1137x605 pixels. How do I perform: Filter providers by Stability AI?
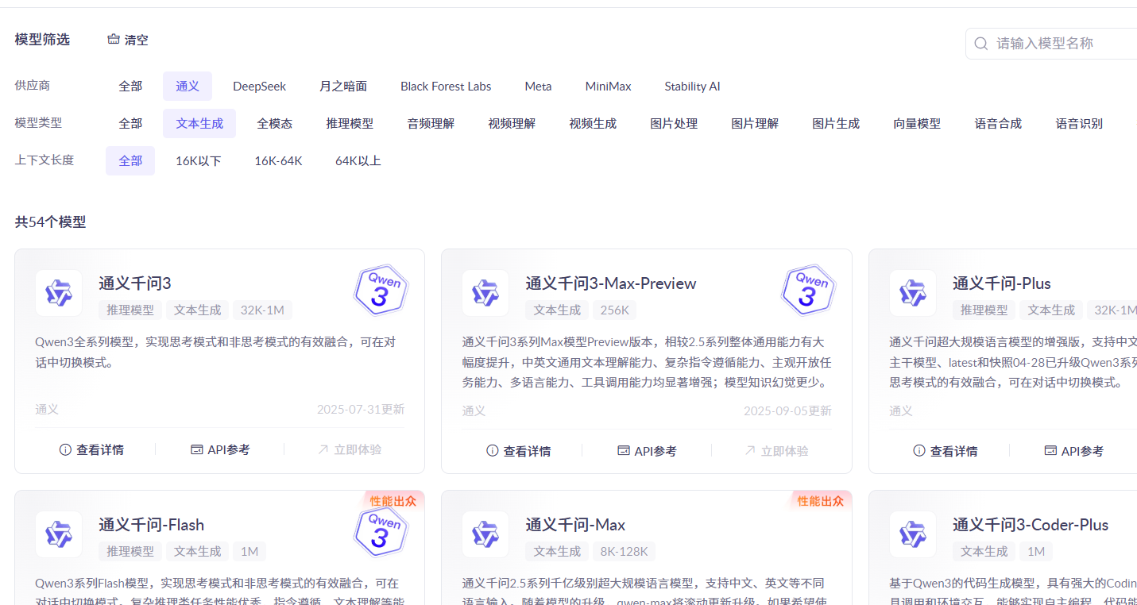(x=692, y=86)
